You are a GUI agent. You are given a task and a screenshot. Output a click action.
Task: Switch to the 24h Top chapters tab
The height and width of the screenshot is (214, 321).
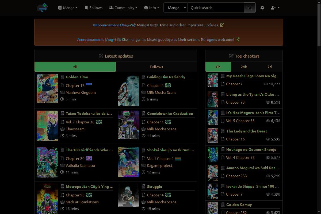coord(244,67)
